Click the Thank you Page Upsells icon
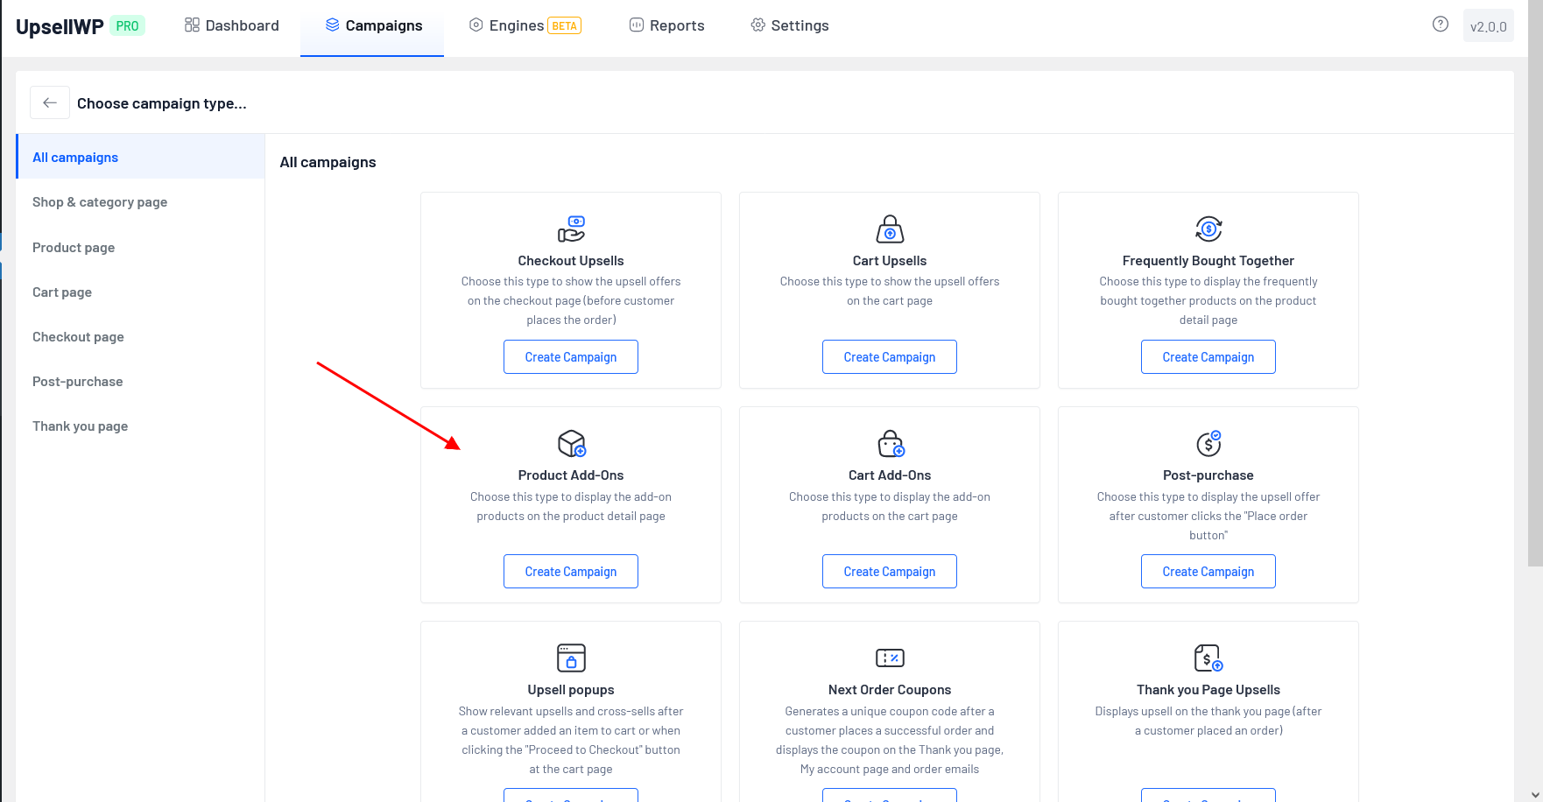 click(x=1208, y=658)
